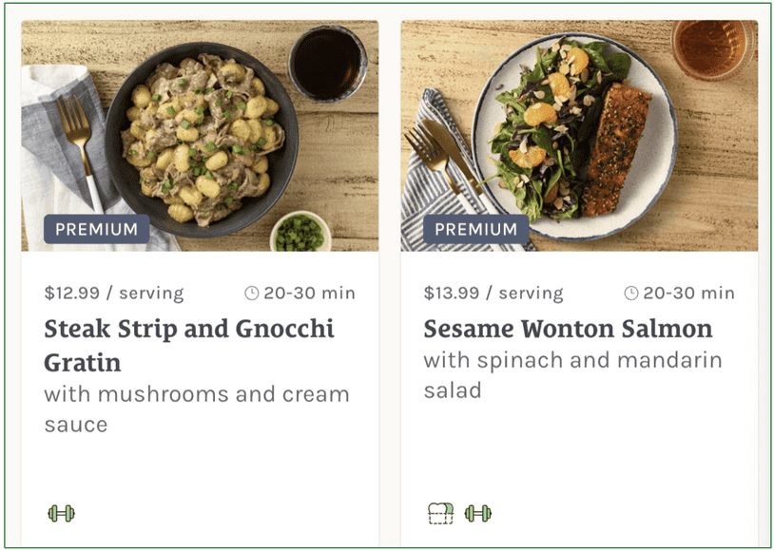This screenshot has height=550, width=774.
Task: Click the $12.99 / serving price label
Action: (x=112, y=294)
